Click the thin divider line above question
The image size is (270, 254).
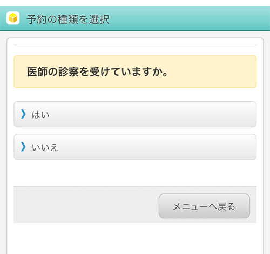(x=135, y=45)
